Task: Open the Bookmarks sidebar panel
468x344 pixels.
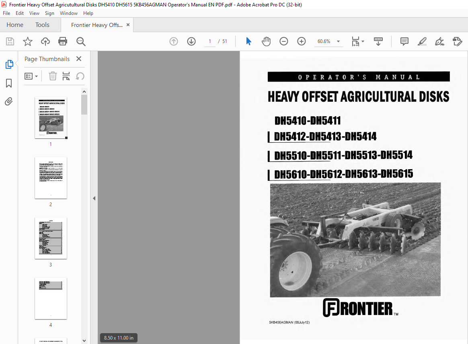Action: tap(9, 83)
